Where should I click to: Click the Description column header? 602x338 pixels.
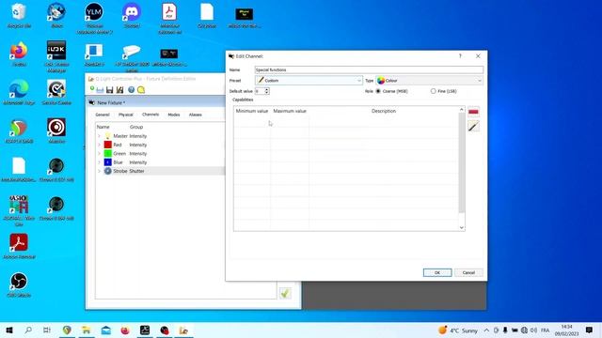[x=384, y=111]
